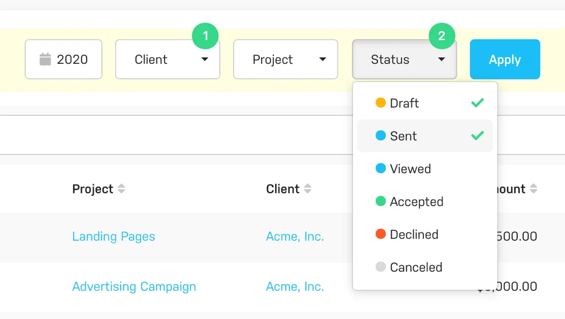Click the green Accepted status dot

pyautogui.click(x=381, y=201)
